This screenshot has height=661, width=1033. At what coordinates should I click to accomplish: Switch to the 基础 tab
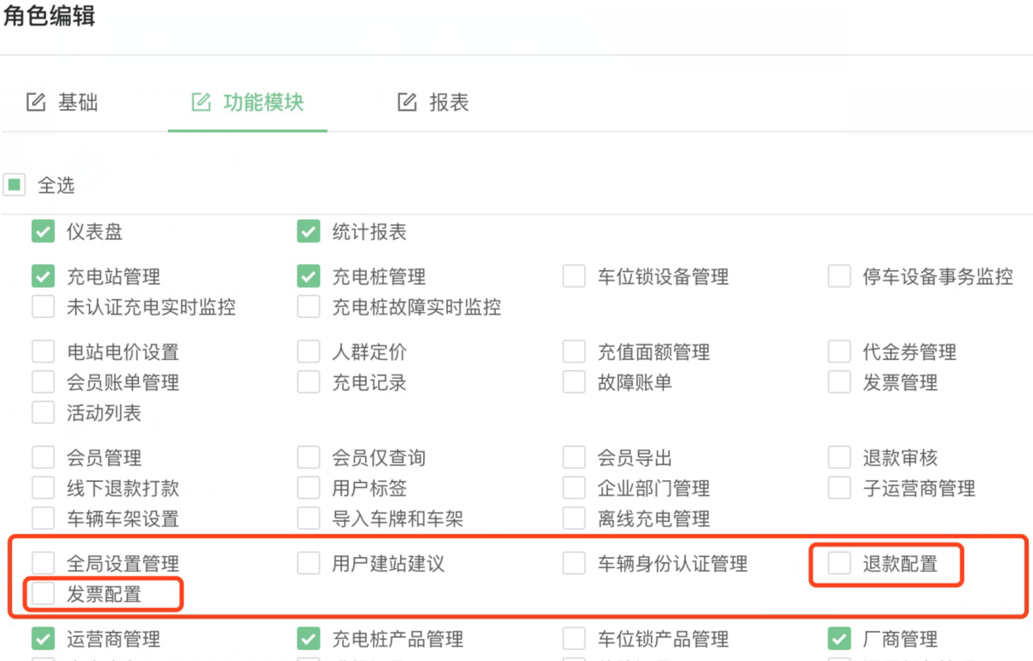pyautogui.click(x=62, y=103)
